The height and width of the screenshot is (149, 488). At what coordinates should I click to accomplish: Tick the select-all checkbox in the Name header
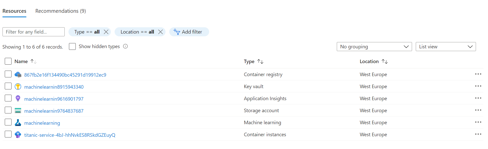tap(8, 61)
